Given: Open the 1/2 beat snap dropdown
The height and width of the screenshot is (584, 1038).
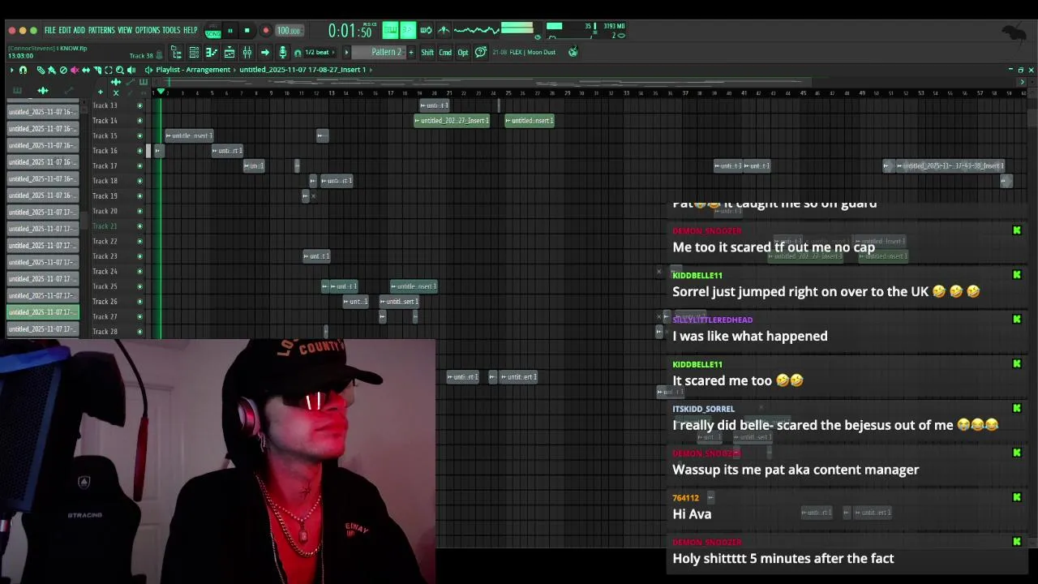Looking at the screenshot, I should pyautogui.click(x=320, y=52).
